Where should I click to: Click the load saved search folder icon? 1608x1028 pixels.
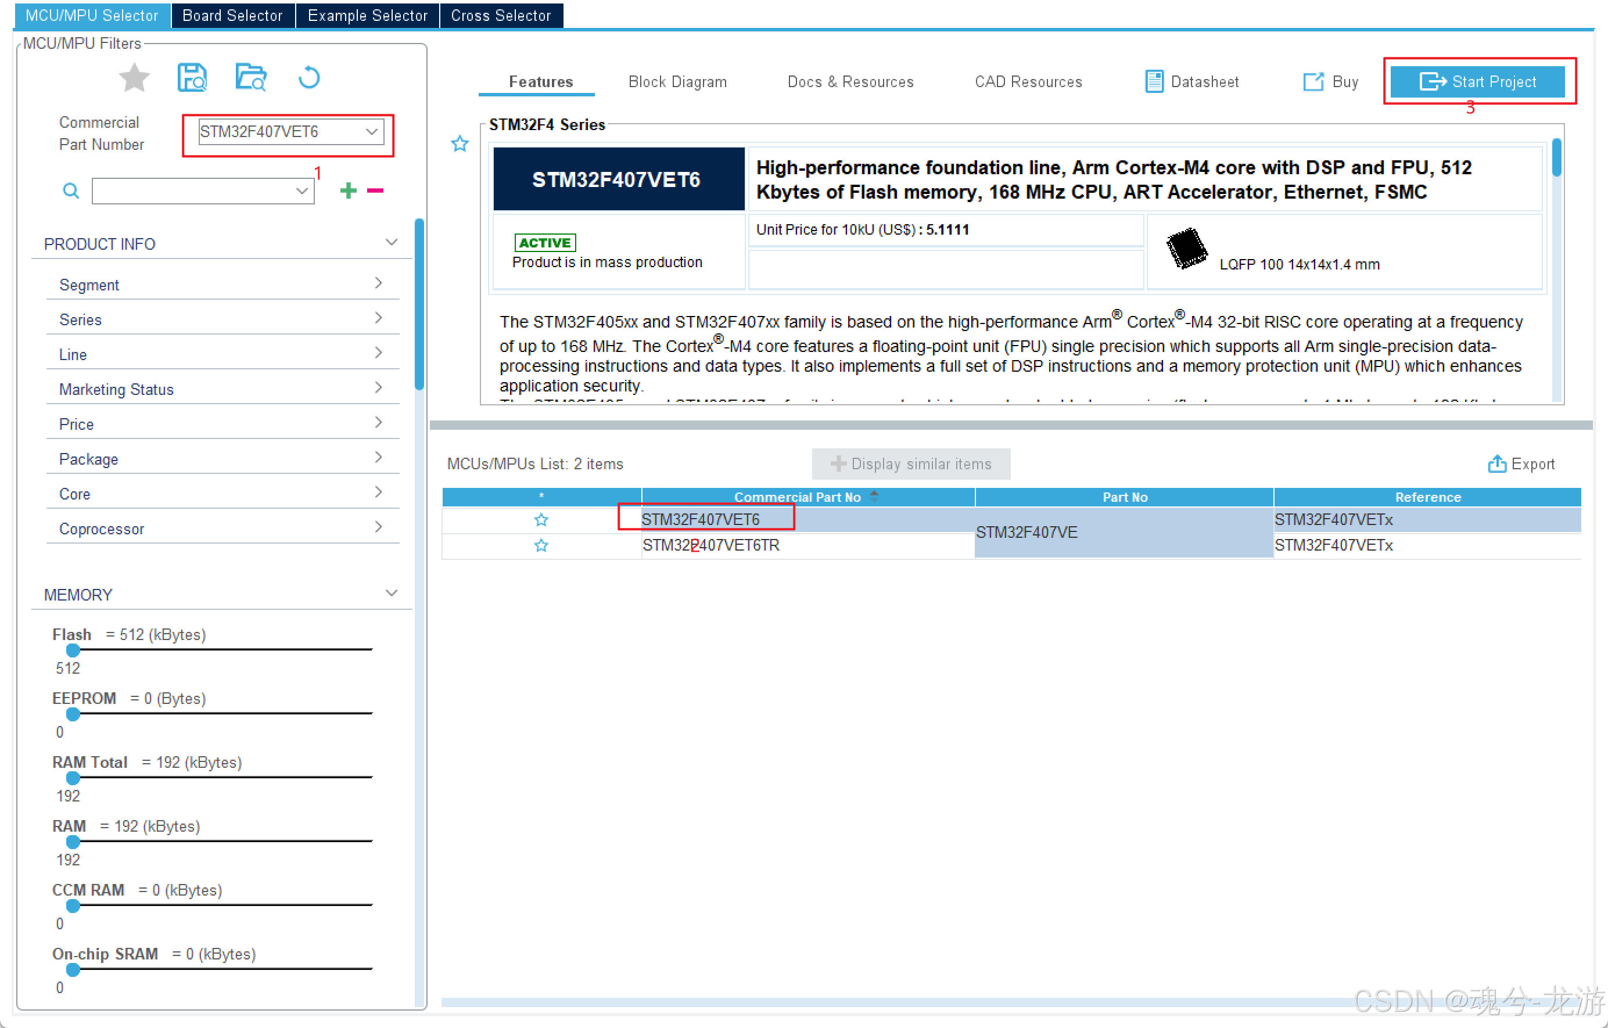(251, 78)
